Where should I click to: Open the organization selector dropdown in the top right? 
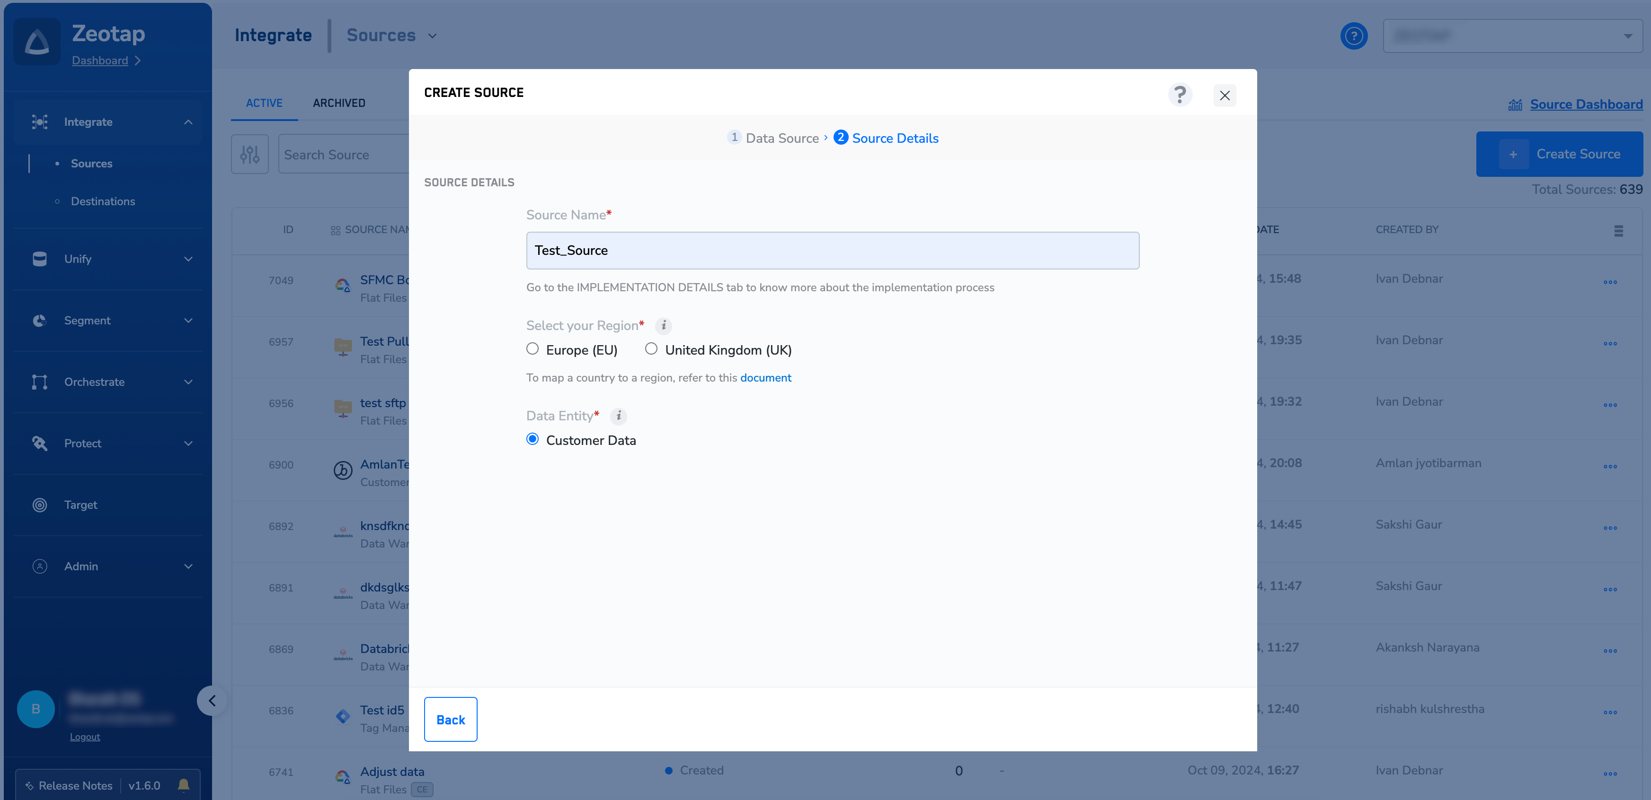[x=1512, y=36]
